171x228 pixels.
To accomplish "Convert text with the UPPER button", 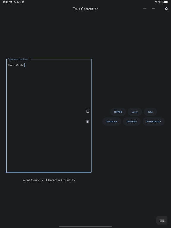I will (118, 112).
